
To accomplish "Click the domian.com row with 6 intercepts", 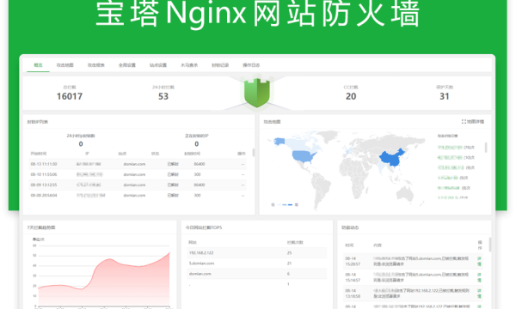I will 257,274.
